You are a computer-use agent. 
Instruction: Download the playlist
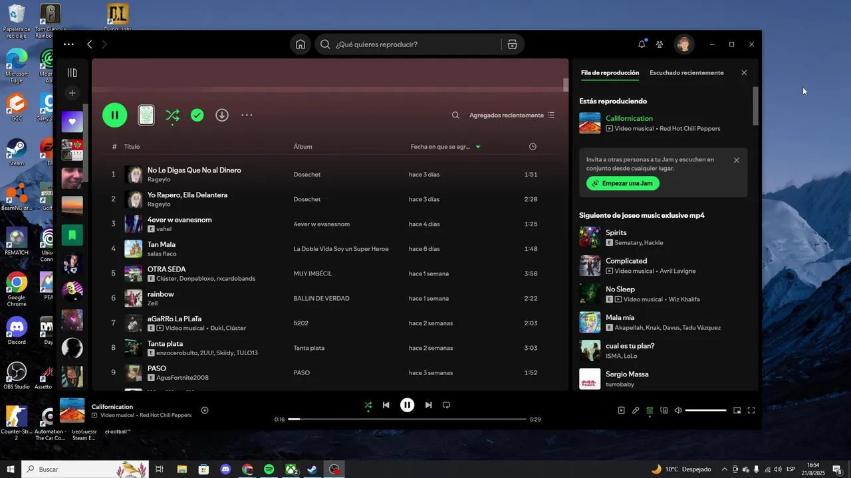(222, 115)
